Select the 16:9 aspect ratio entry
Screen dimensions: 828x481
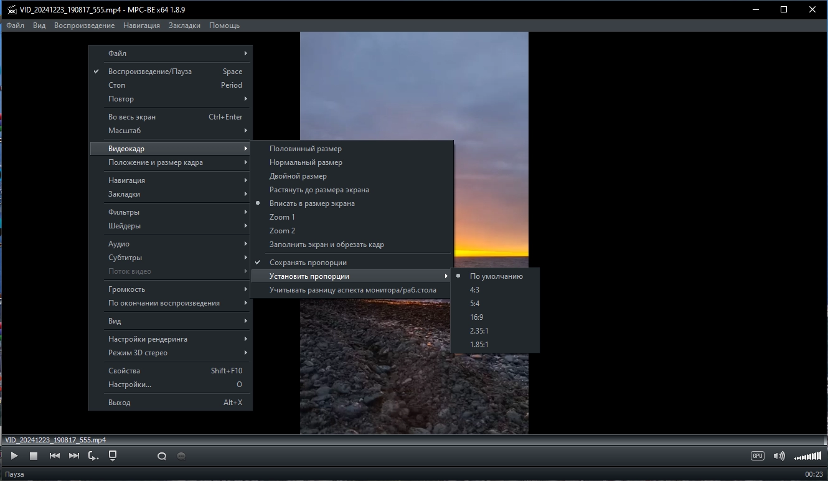(x=477, y=317)
